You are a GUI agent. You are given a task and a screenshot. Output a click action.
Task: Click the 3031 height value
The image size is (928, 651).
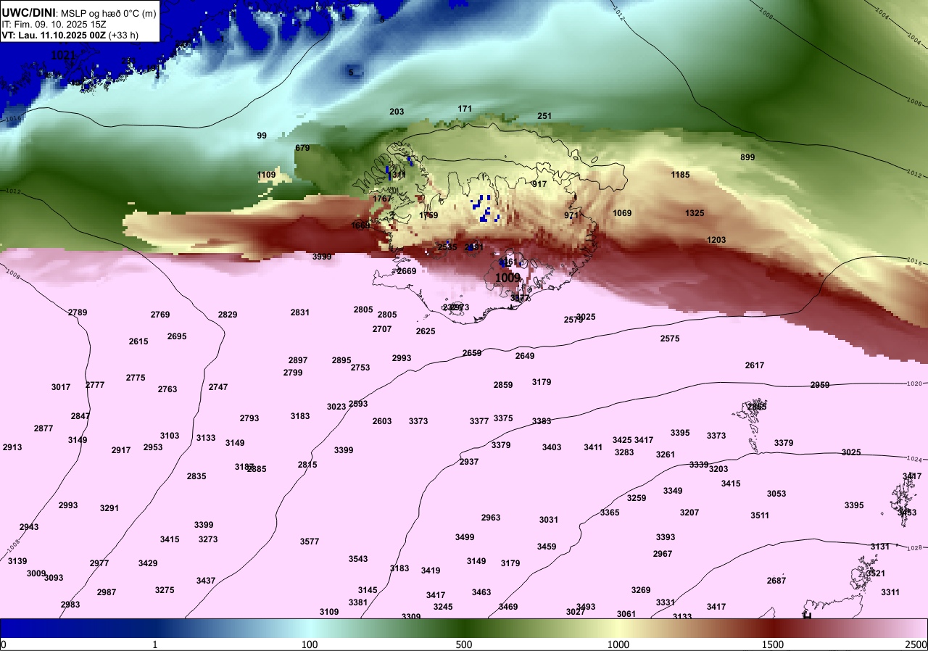tap(549, 520)
